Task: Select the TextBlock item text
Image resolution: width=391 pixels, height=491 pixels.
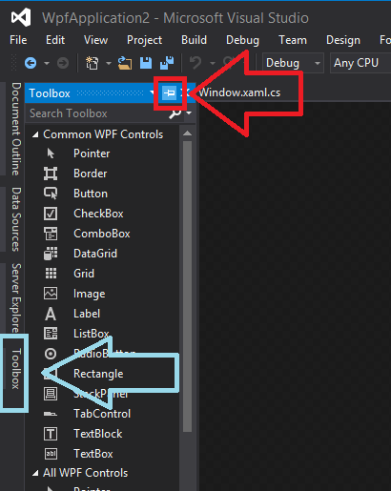Action: [x=98, y=434]
